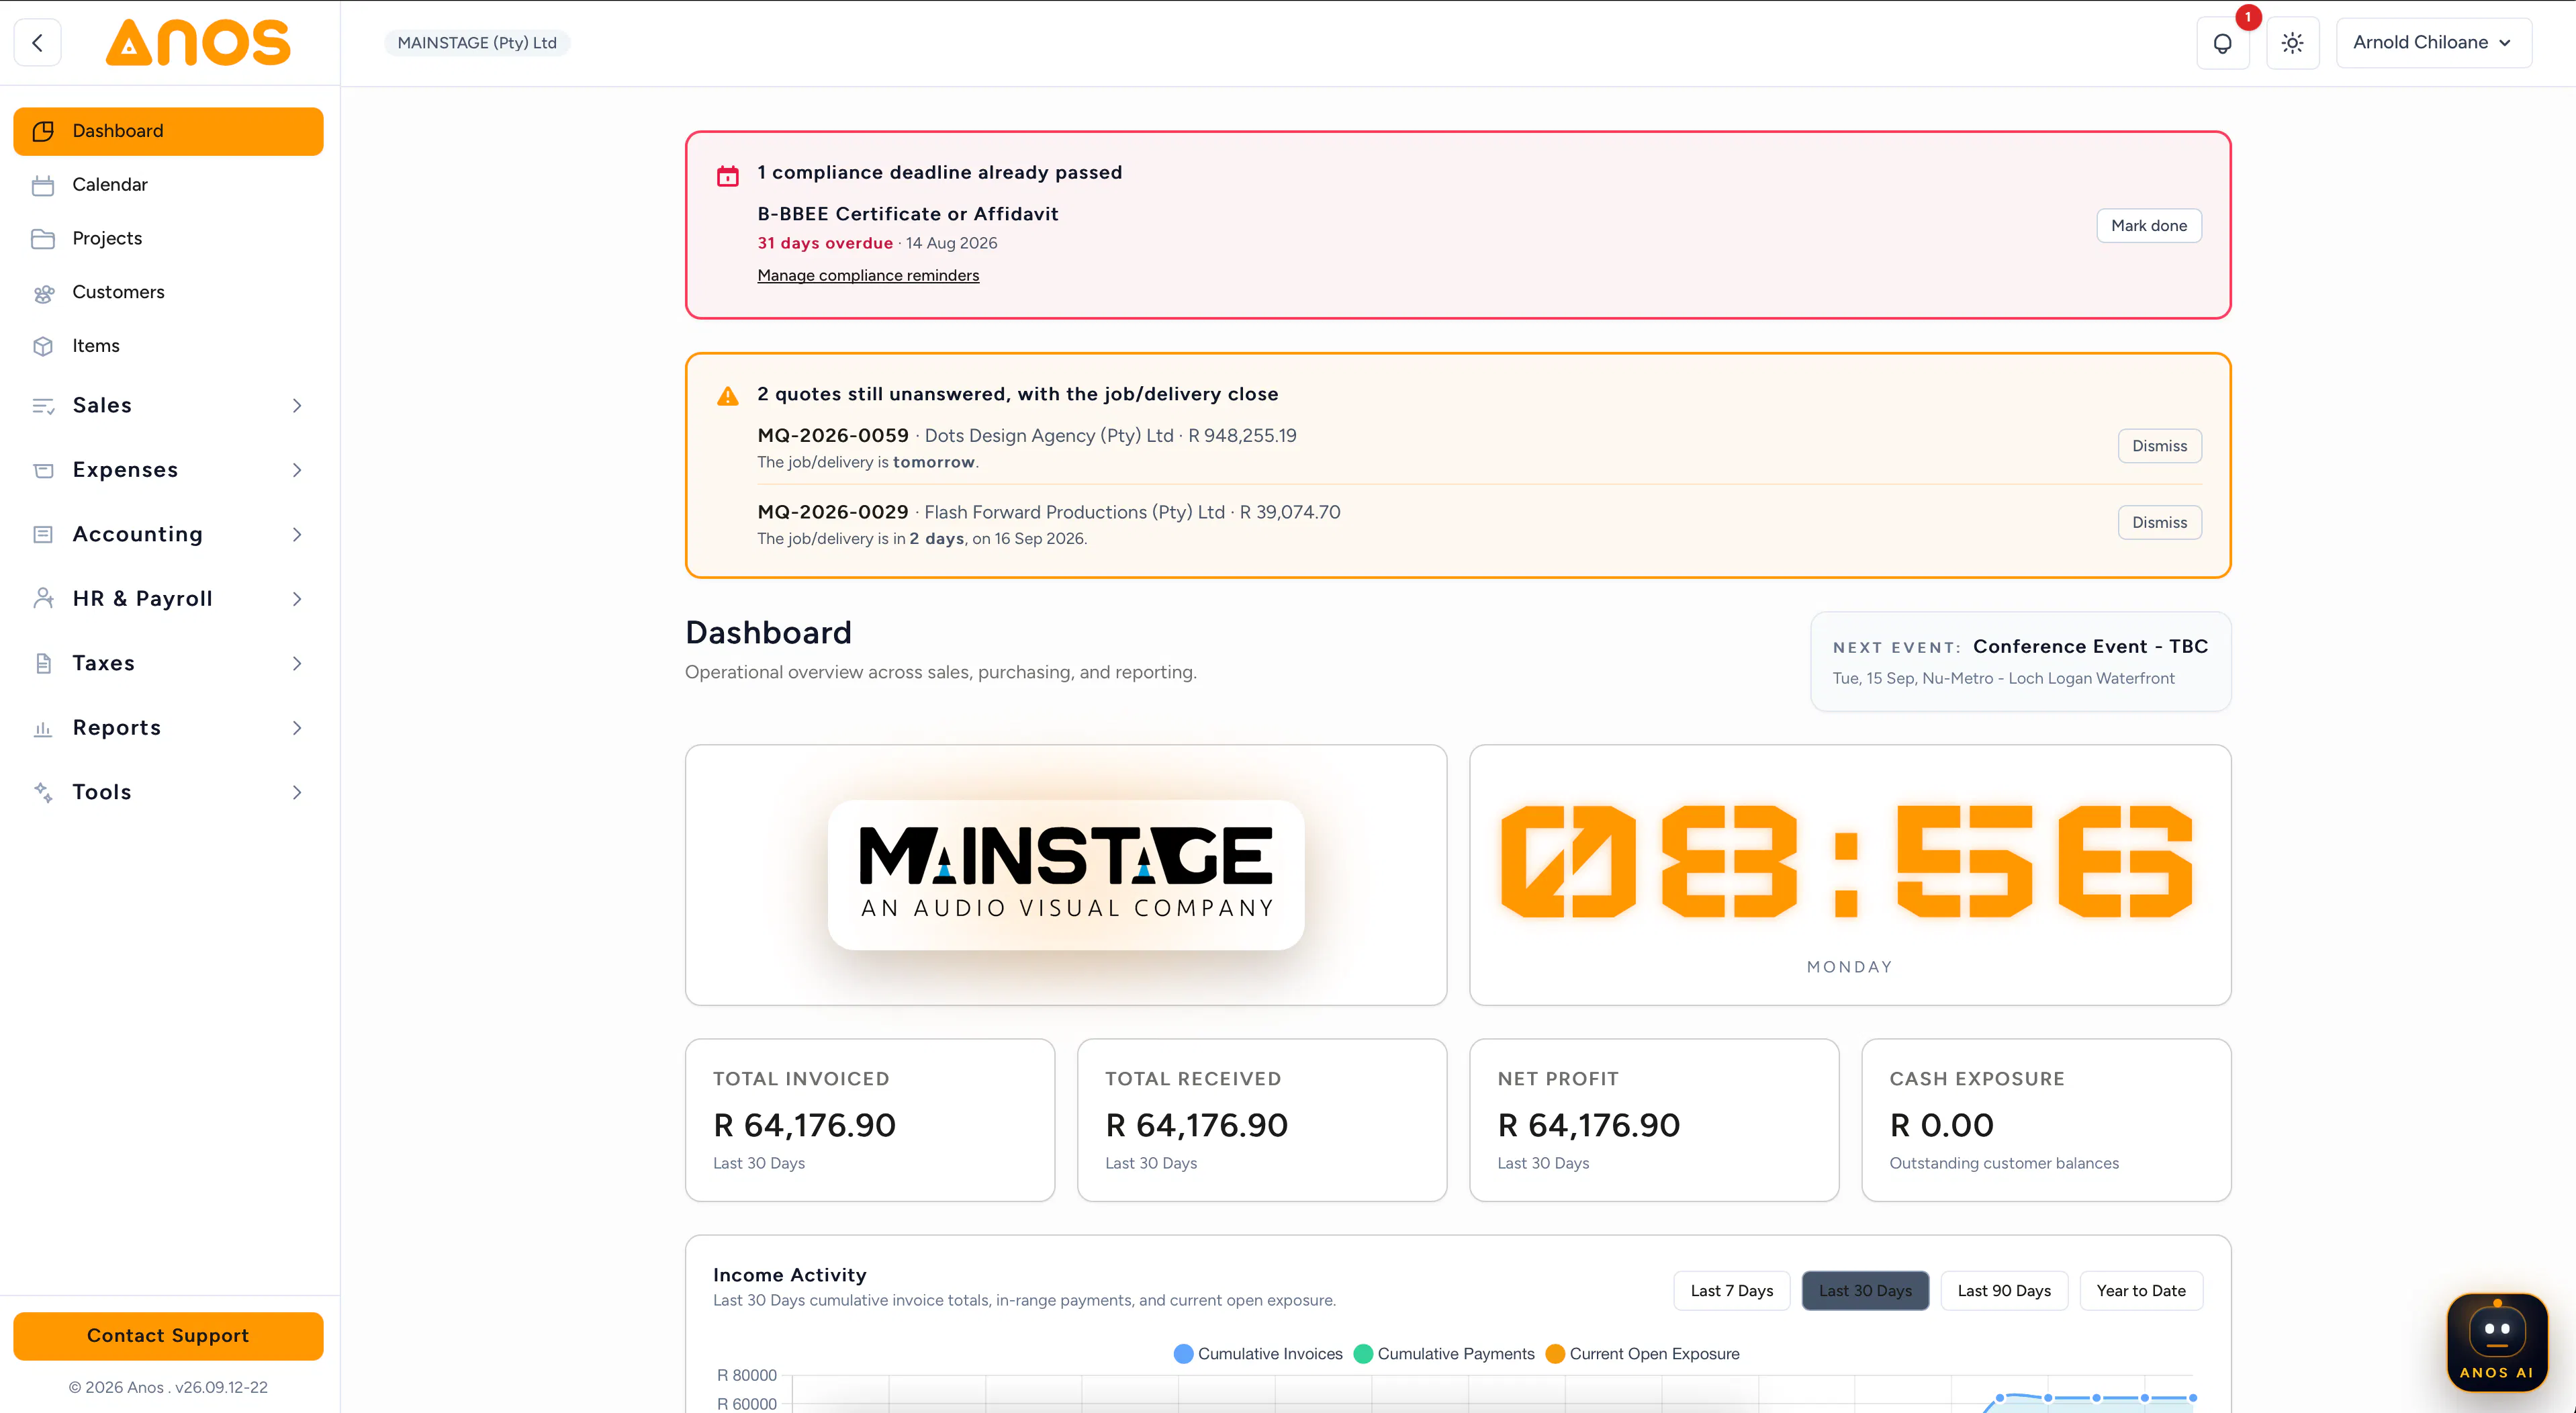Expand the Reports chevron
2576x1413 pixels.
[297, 728]
